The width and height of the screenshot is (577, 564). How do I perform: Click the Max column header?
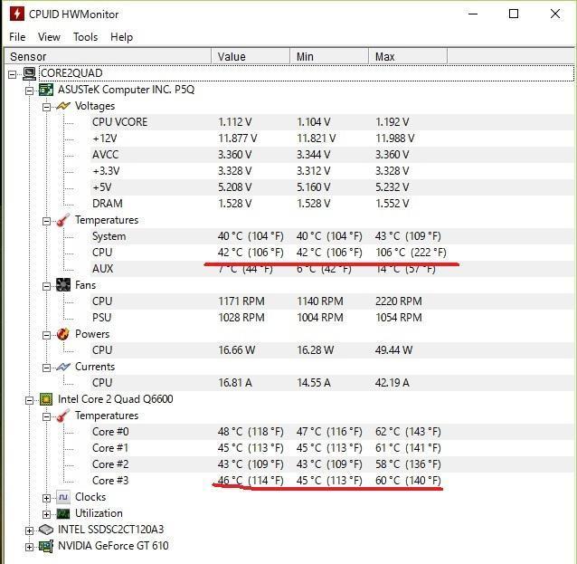coord(408,56)
